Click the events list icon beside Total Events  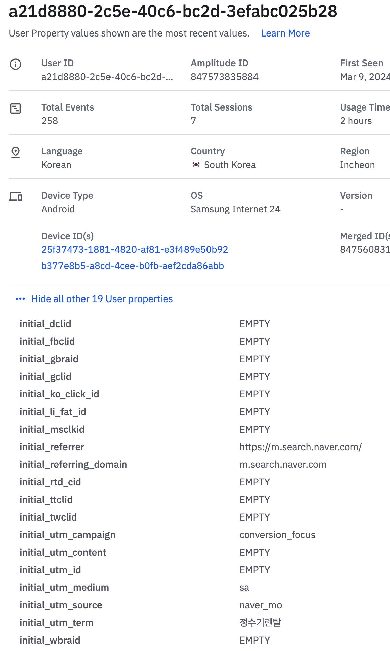[x=16, y=108]
